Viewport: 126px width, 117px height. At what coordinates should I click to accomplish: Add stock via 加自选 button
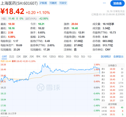click(117, 3)
